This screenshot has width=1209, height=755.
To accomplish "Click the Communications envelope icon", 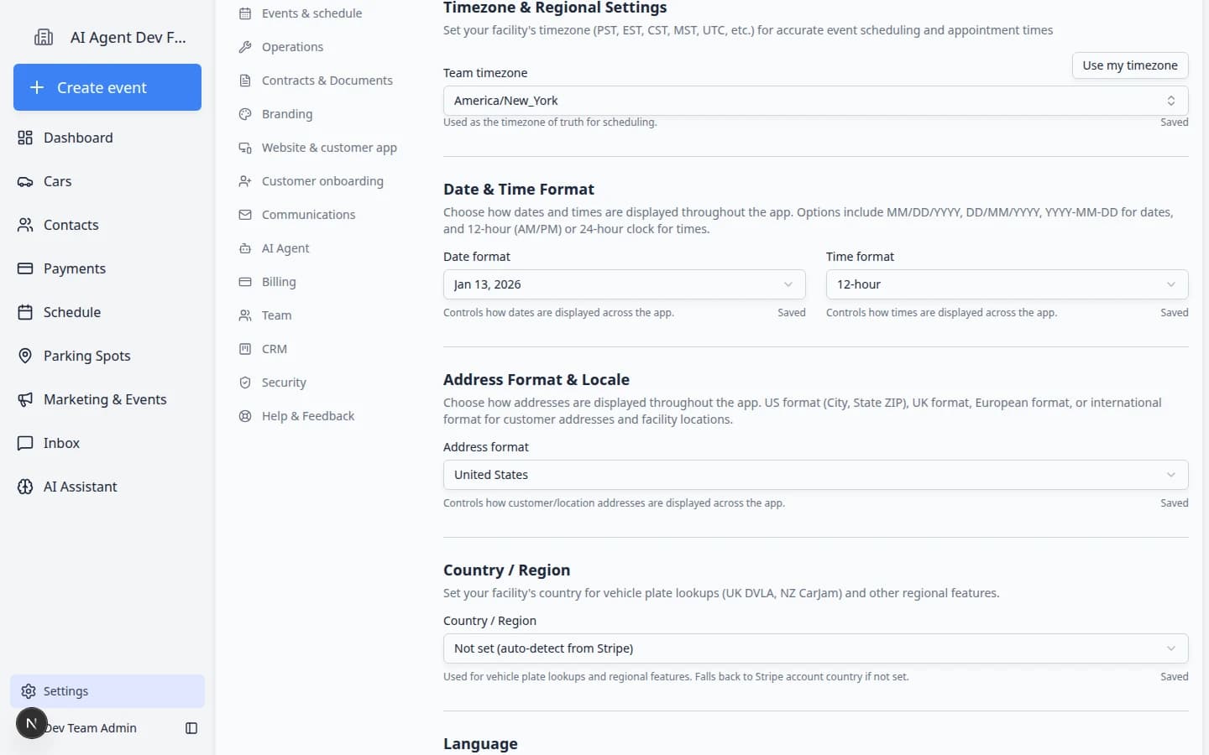I will tap(245, 215).
